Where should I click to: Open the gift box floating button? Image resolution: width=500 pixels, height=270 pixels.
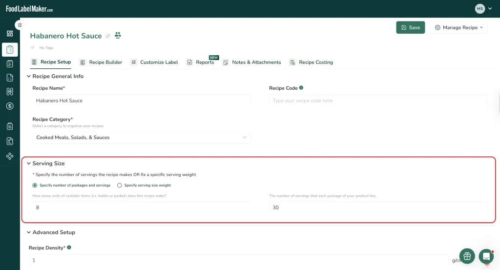coord(467,256)
